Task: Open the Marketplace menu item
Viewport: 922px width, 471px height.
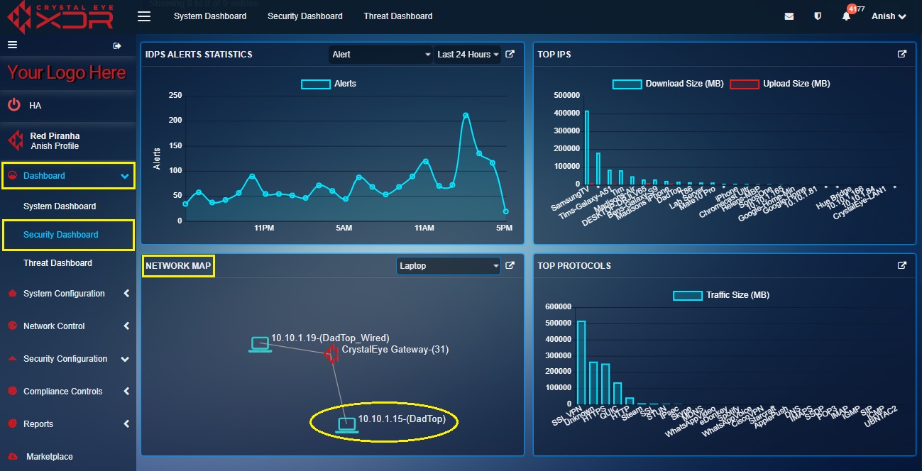Action: tap(50, 457)
